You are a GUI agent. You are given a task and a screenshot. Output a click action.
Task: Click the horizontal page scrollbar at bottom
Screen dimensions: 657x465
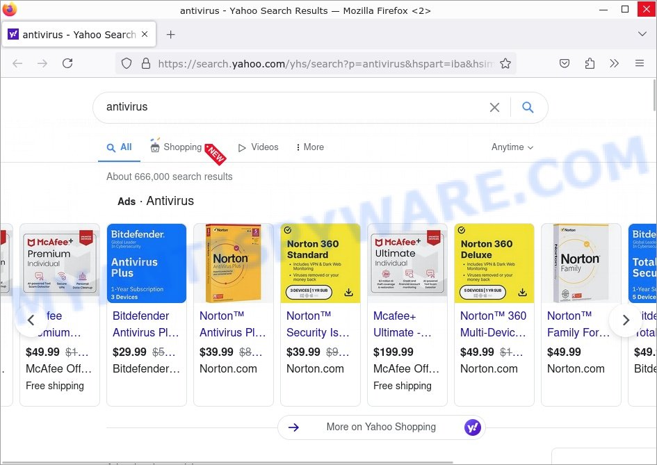coord(226,462)
